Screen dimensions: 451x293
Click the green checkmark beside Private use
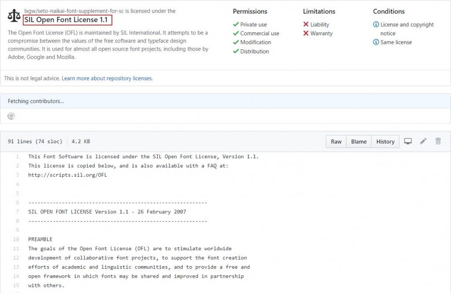[x=236, y=25]
